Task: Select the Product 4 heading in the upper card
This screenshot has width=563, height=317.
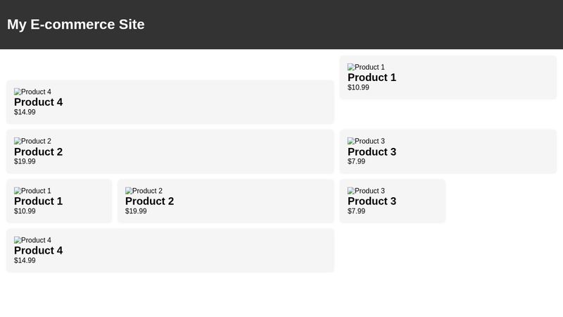Action: tap(38, 102)
